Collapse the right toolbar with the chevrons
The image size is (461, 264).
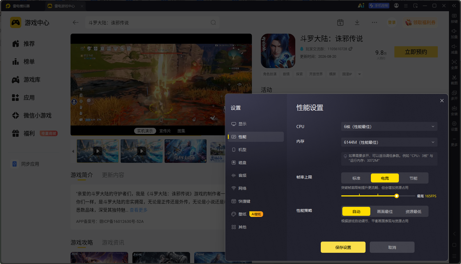pyautogui.click(x=454, y=6)
